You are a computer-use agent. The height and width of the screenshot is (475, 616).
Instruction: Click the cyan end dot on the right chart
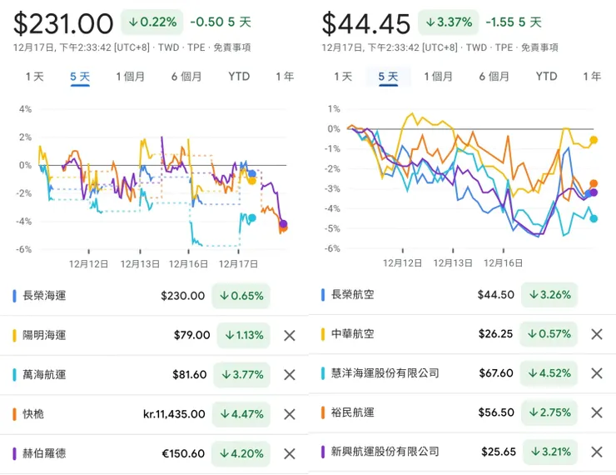click(594, 218)
